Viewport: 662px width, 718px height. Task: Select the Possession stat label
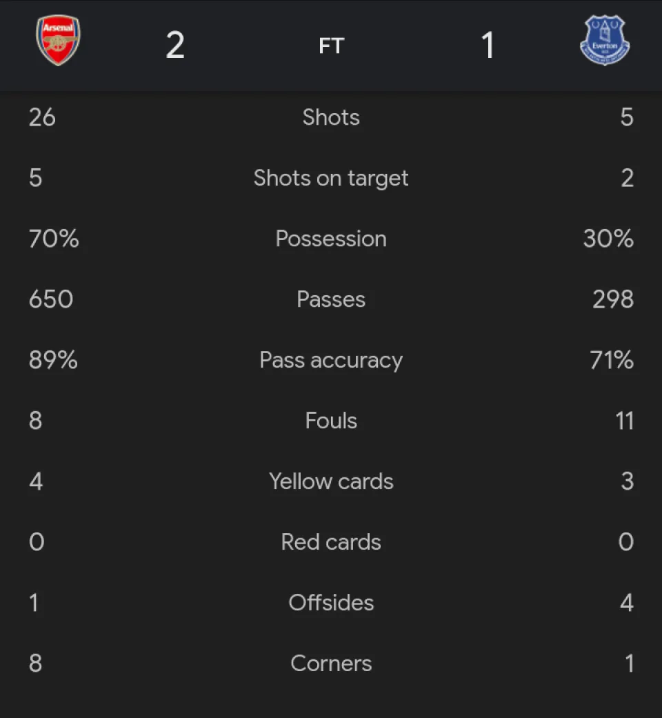331,239
